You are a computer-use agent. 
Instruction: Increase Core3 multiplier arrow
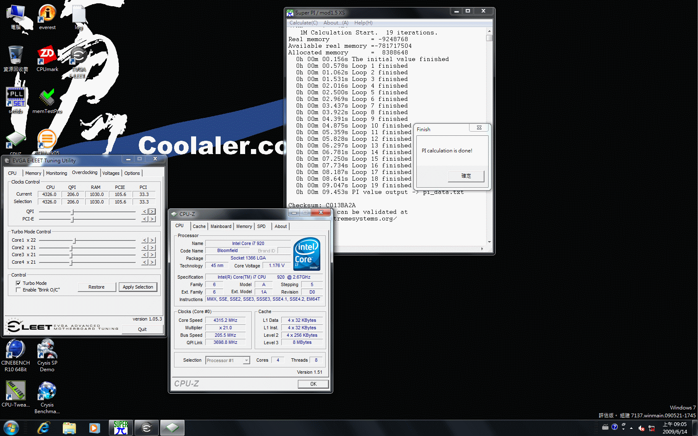point(152,255)
